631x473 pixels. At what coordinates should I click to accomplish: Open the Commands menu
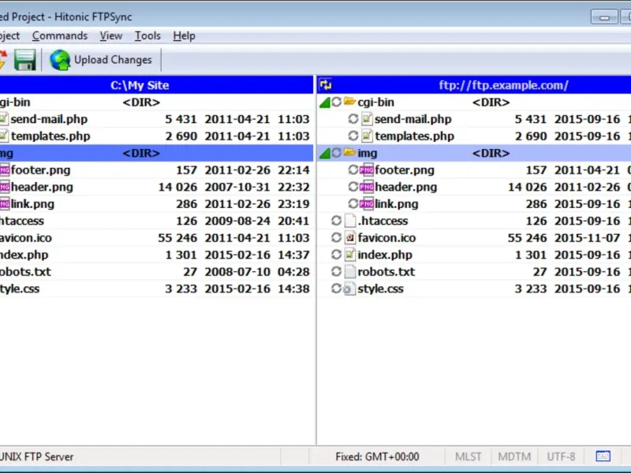60,35
